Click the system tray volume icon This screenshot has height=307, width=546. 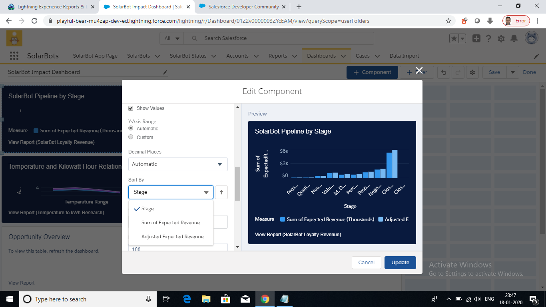476,299
